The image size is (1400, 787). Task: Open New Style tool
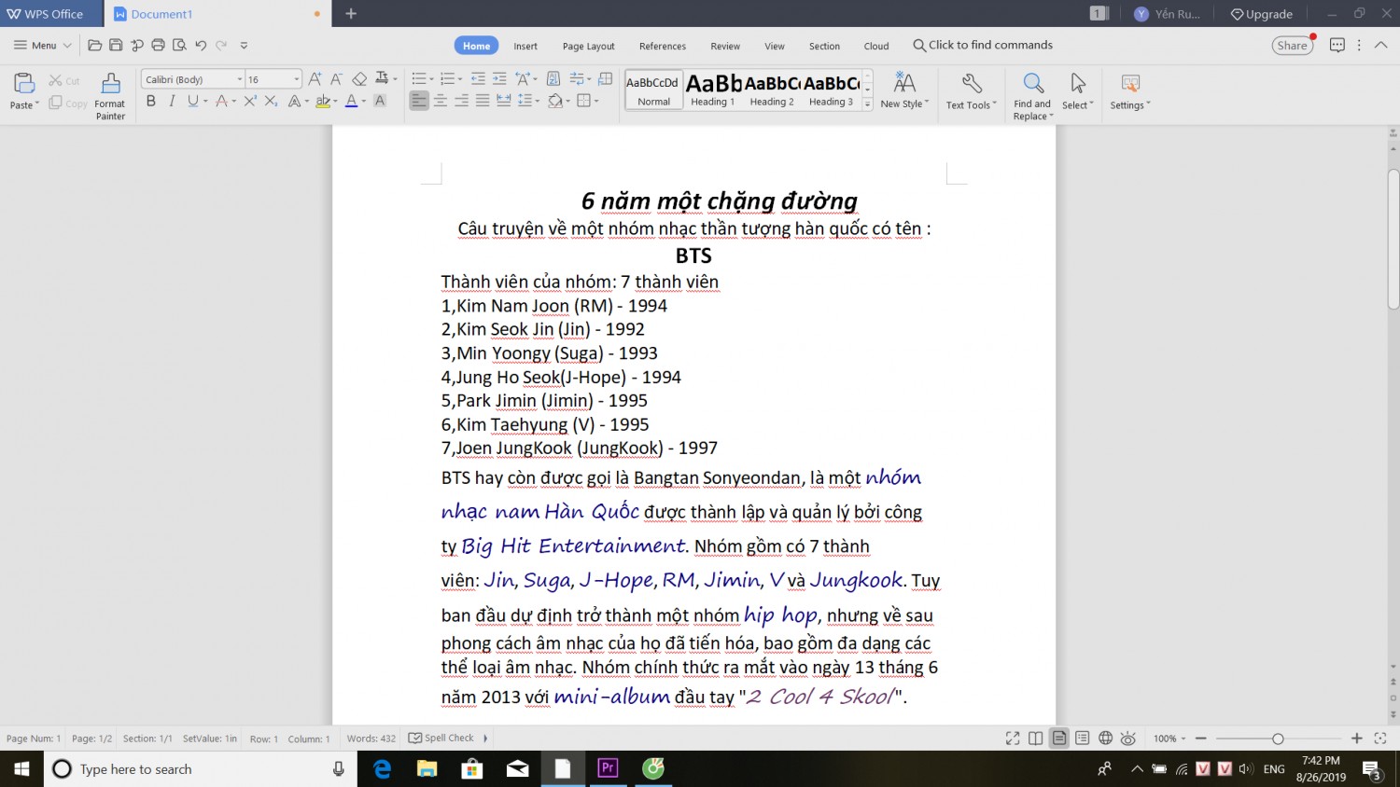(x=904, y=90)
